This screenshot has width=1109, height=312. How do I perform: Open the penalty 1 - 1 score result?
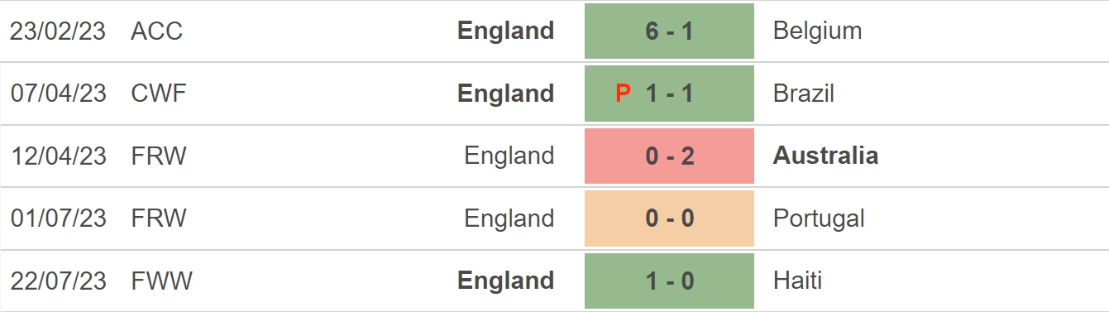point(669,94)
